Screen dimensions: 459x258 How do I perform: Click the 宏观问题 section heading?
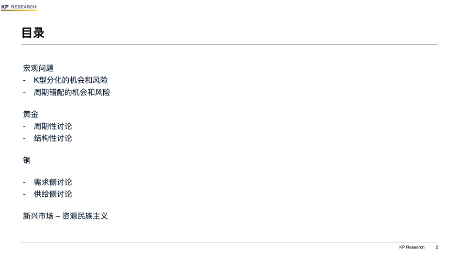38,68
